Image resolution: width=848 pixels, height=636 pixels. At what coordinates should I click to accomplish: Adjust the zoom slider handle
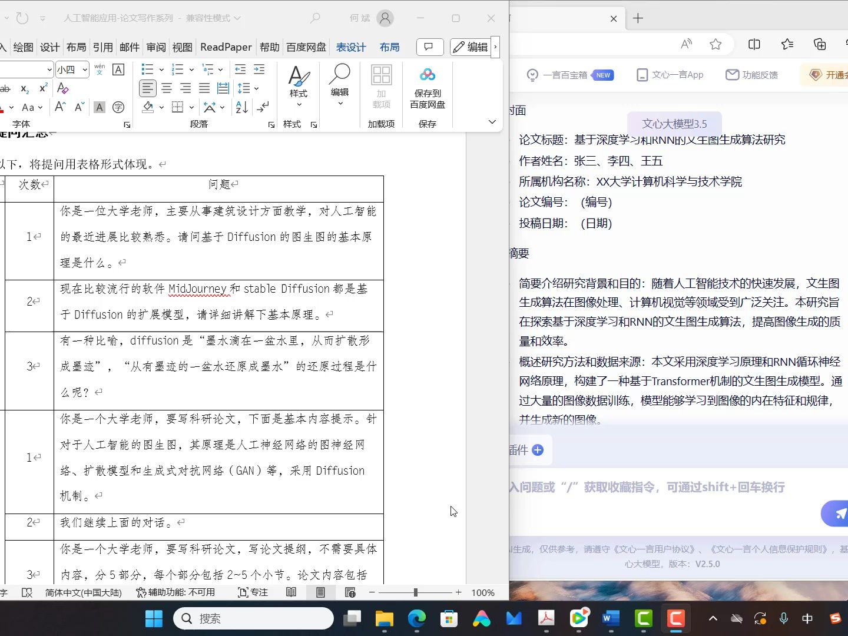click(x=416, y=592)
